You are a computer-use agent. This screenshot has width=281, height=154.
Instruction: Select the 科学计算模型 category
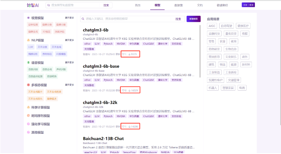point(41,107)
